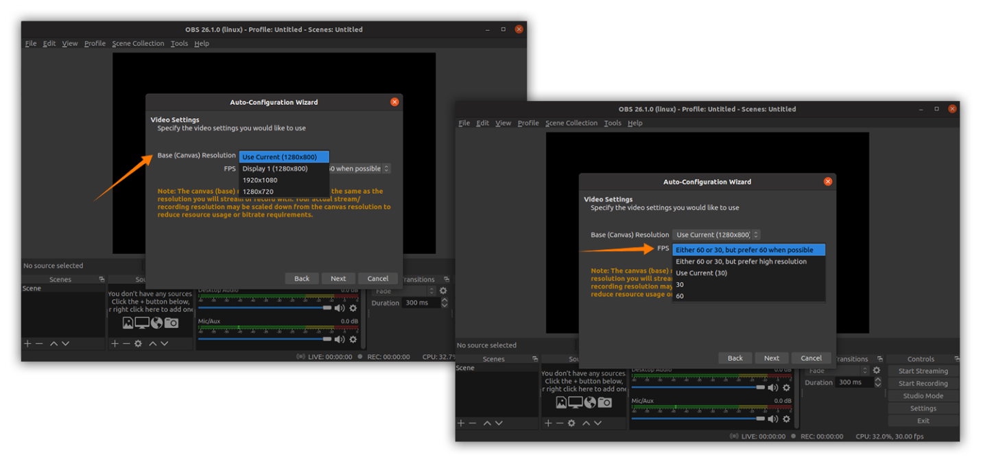Choose 1920x1080 canvas resolution option
Viewport: 981px width, 462px height.
(284, 180)
